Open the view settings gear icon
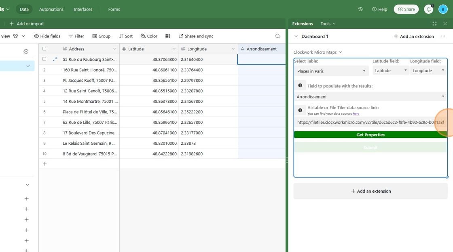 26,51
